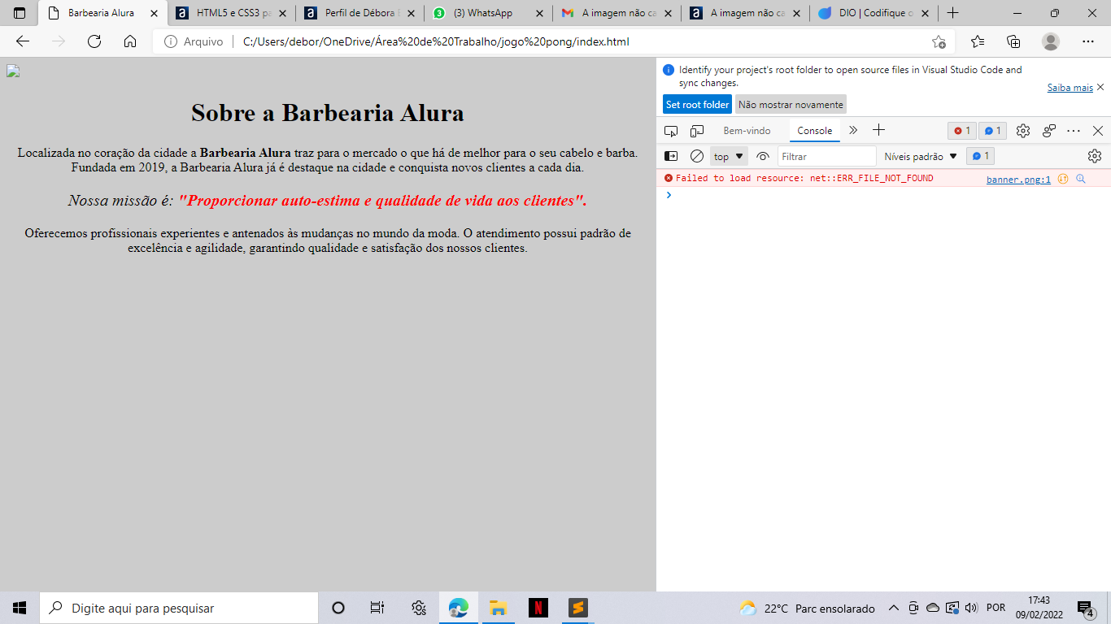Clear the console
This screenshot has width=1111, height=624.
pyautogui.click(x=697, y=156)
